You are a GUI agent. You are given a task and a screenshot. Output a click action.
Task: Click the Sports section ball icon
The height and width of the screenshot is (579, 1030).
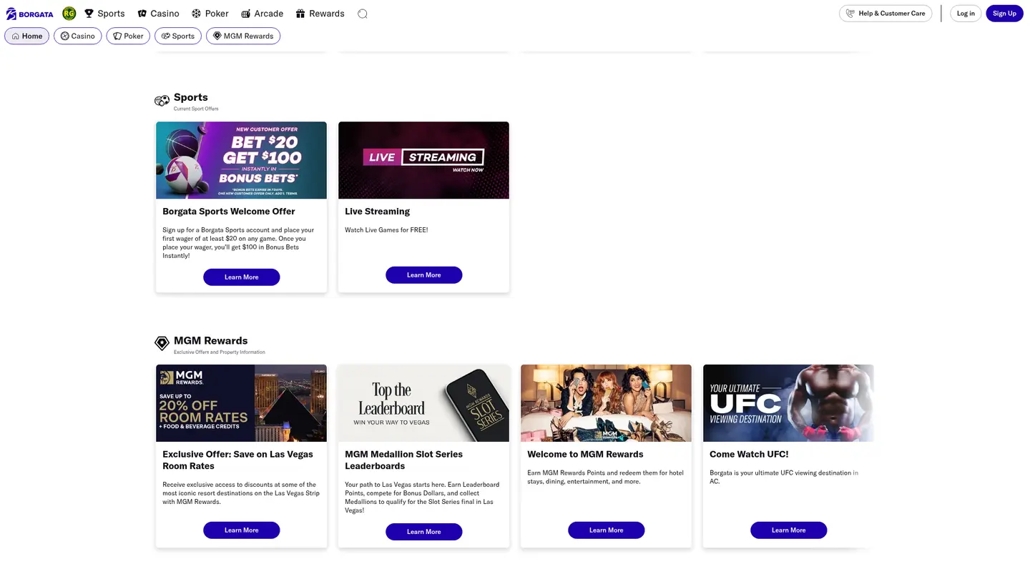point(162,101)
